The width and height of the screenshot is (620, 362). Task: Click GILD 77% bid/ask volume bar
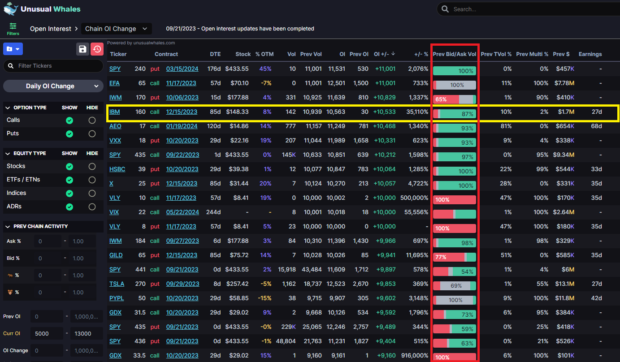click(455, 257)
